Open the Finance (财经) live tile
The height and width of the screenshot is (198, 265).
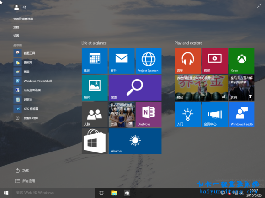pyautogui.click(x=201, y=87)
